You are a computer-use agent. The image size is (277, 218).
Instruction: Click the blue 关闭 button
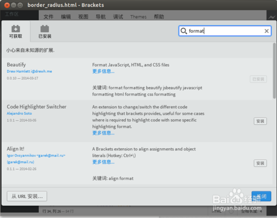(x=261, y=196)
